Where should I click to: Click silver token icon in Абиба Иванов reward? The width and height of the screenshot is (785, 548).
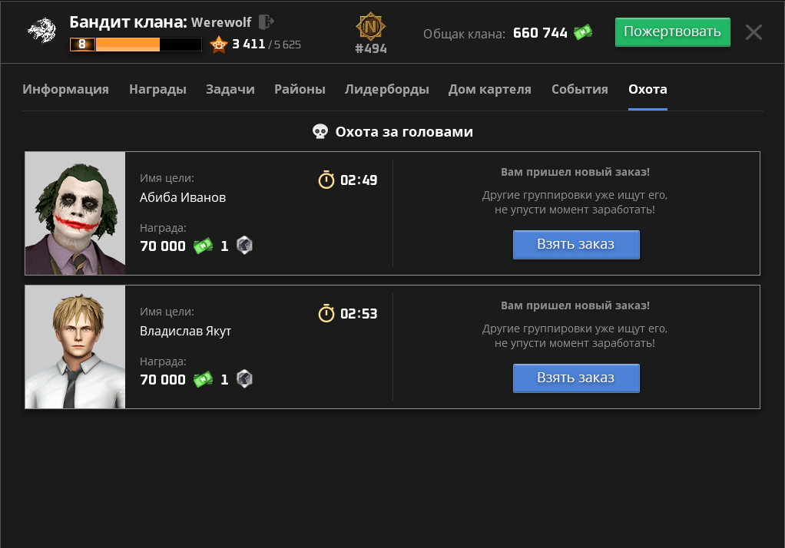[x=243, y=246]
